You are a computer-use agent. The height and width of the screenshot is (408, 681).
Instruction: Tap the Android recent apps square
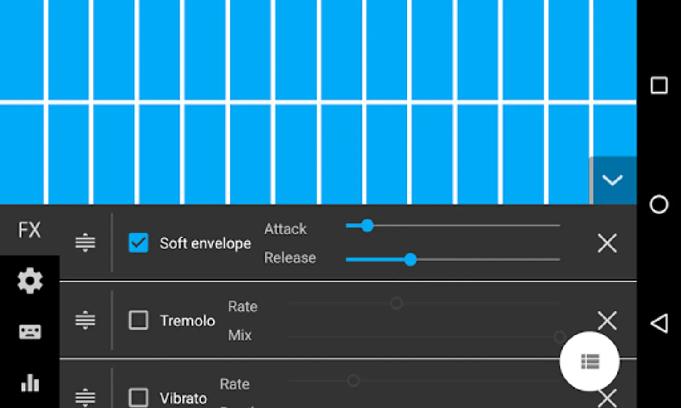[659, 85]
